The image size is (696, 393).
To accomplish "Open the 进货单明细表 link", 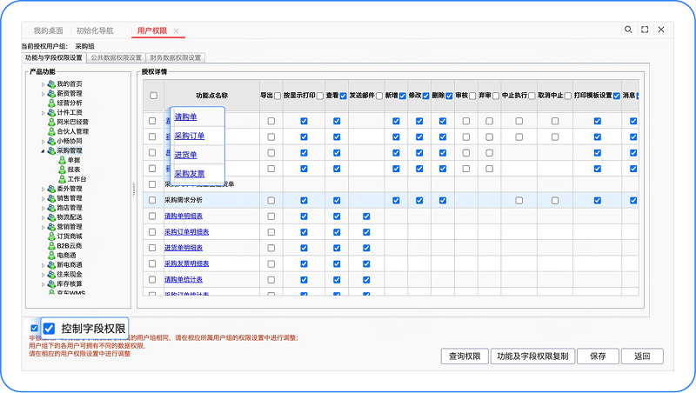I will [184, 248].
